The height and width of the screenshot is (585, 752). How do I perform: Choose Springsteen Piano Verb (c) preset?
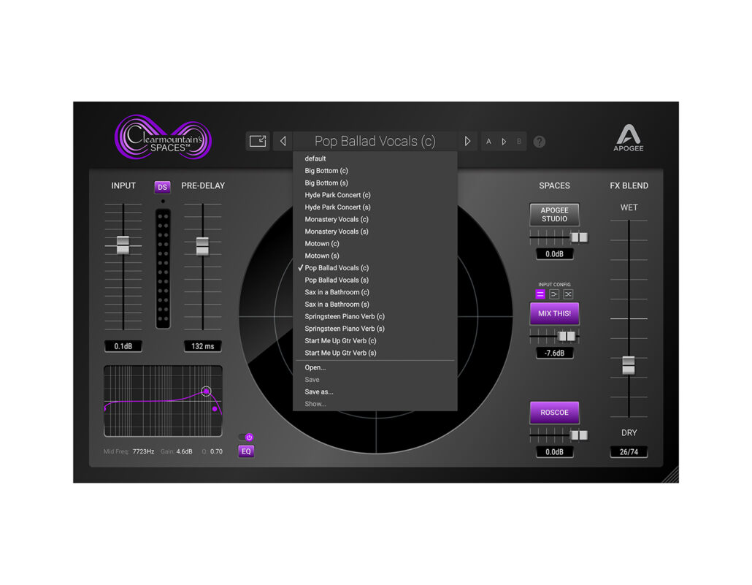coord(375,317)
